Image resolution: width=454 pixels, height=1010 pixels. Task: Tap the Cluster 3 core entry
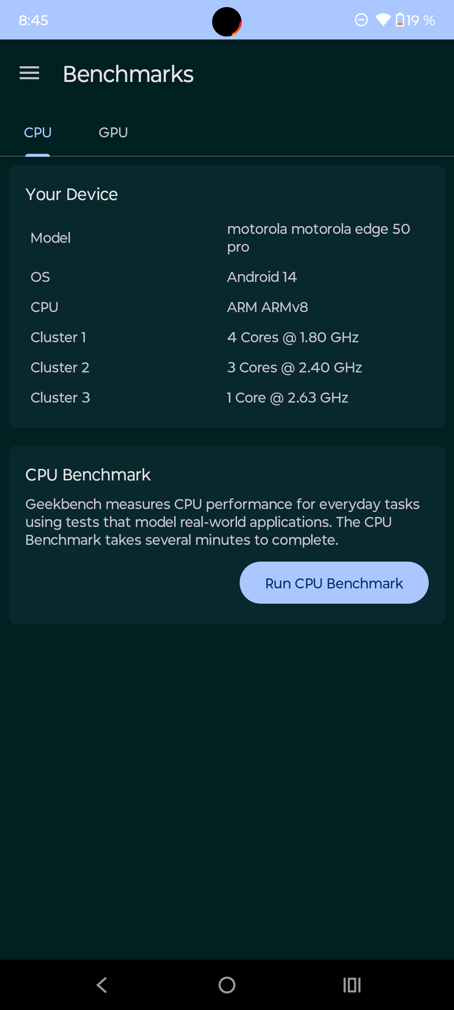coord(288,398)
